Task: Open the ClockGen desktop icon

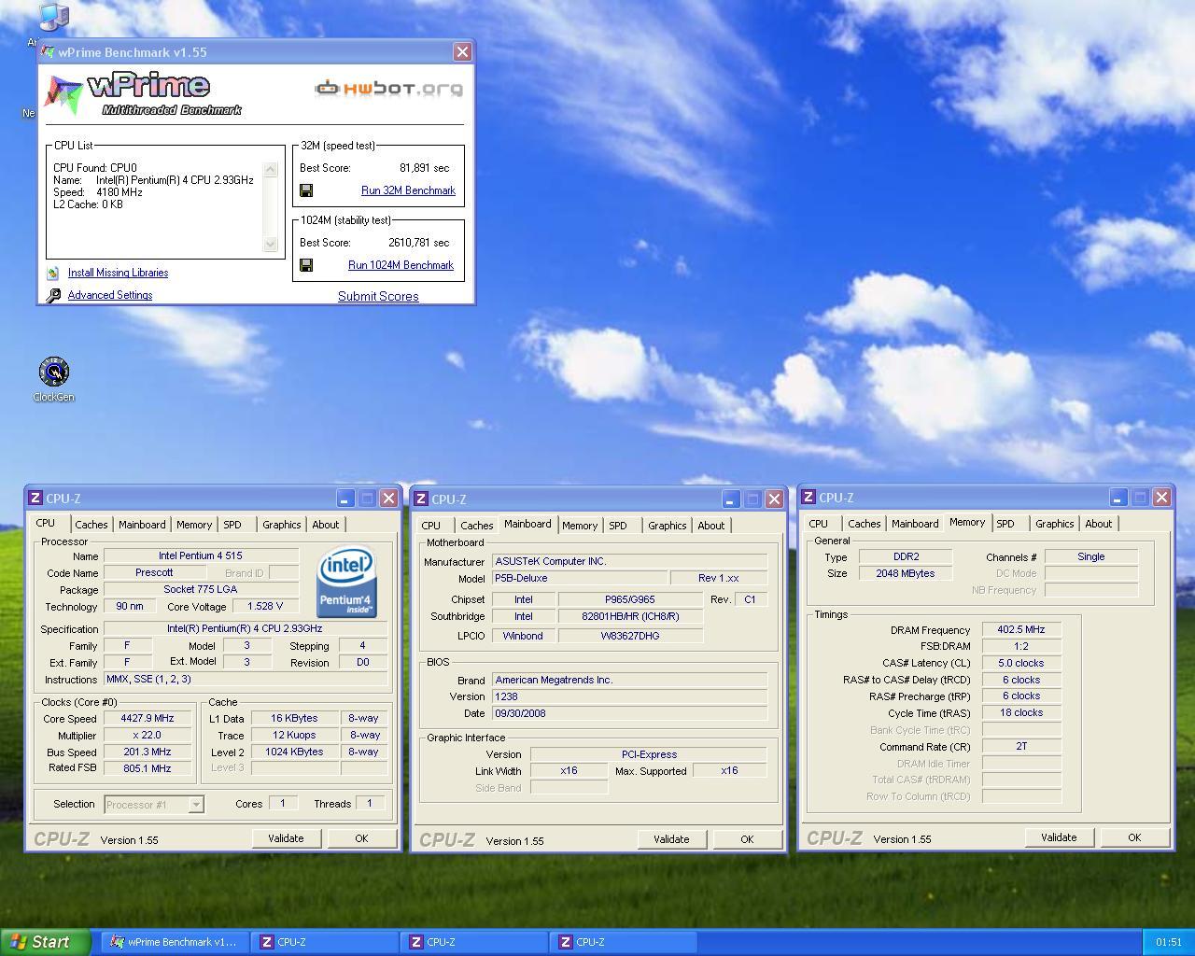Action: click(x=53, y=372)
